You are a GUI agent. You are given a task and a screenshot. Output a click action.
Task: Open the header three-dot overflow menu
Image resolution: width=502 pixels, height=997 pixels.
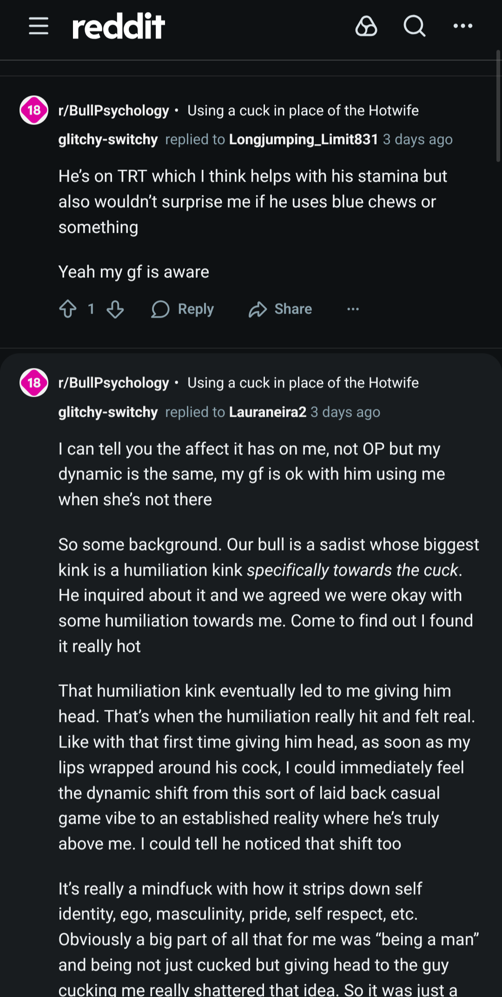(x=463, y=26)
